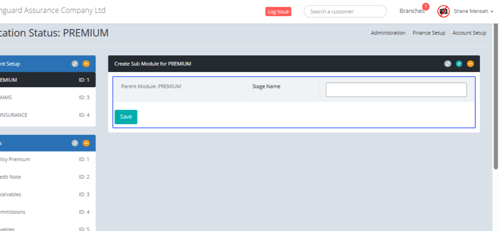Viewport: 499px width, 231px height.
Task: Focus the Search a customer field
Action: 345,12
